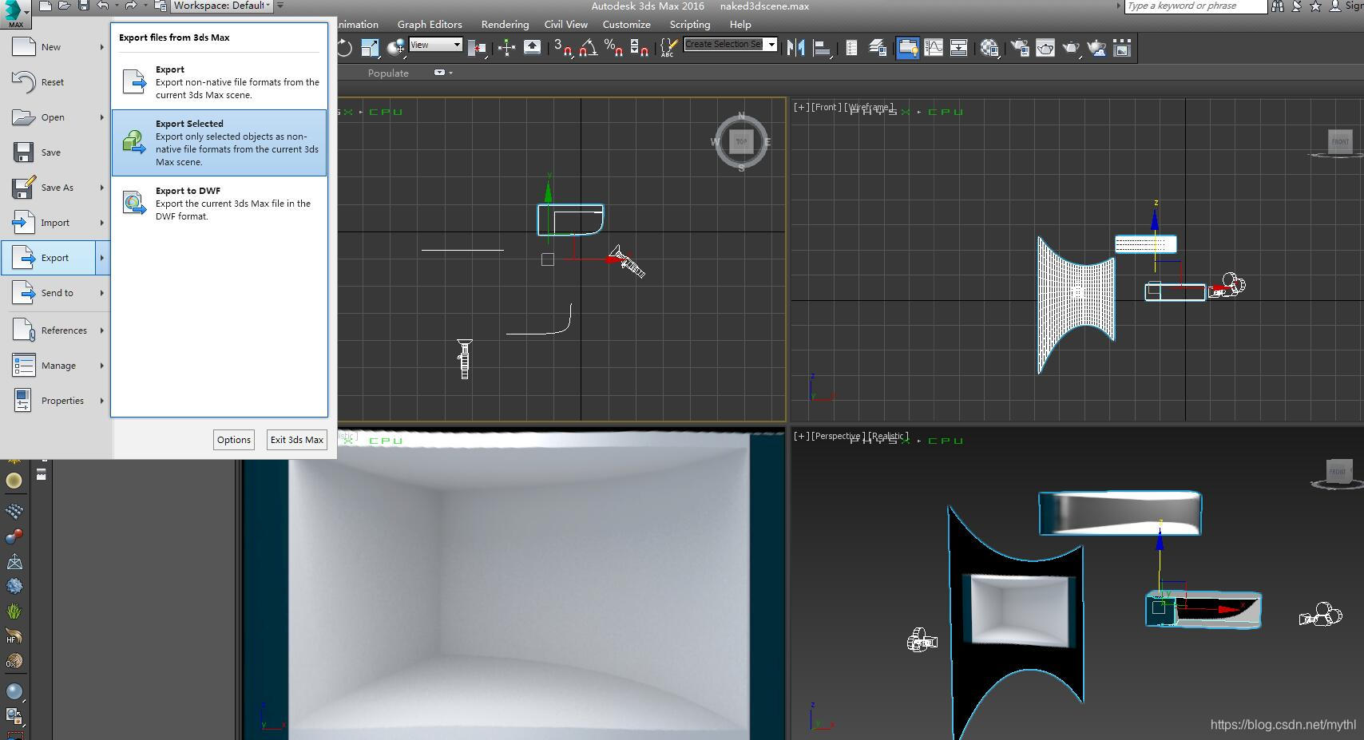Click the Save File floppy icon in quick access toolbar
The image size is (1364, 740).
(83, 6)
